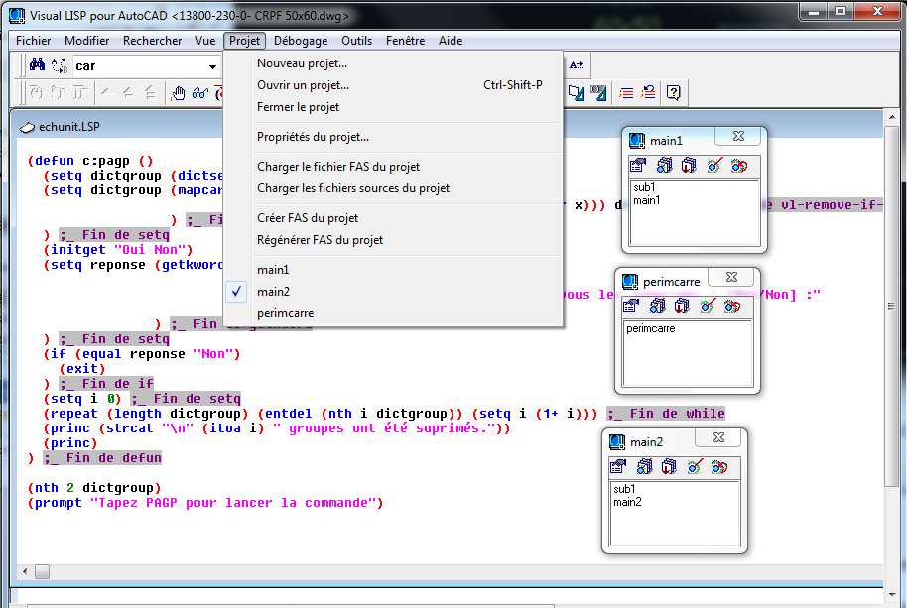
Task: Select sub1 file in main2 window
Action: 624,489
